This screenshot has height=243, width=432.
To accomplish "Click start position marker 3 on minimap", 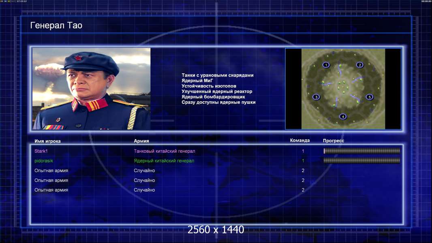I will coord(316,97).
